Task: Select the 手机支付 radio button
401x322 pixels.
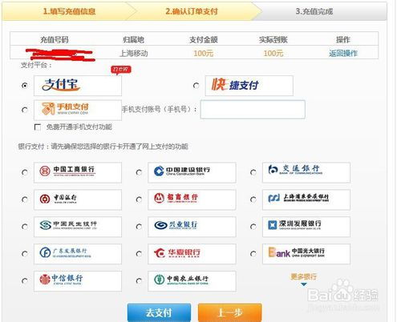Action: pyautogui.click(x=25, y=110)
